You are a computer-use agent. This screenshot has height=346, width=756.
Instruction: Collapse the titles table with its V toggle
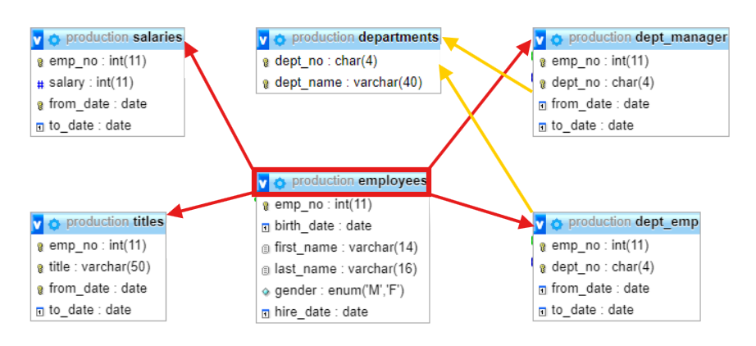[38, 224]
